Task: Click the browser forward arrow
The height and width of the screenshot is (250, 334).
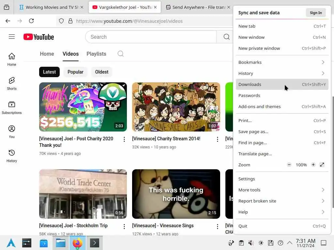Action: pos(20,21)
